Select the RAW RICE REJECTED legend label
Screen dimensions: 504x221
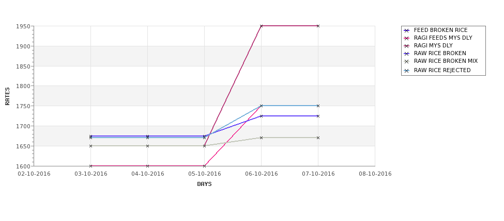pos(442,70)
